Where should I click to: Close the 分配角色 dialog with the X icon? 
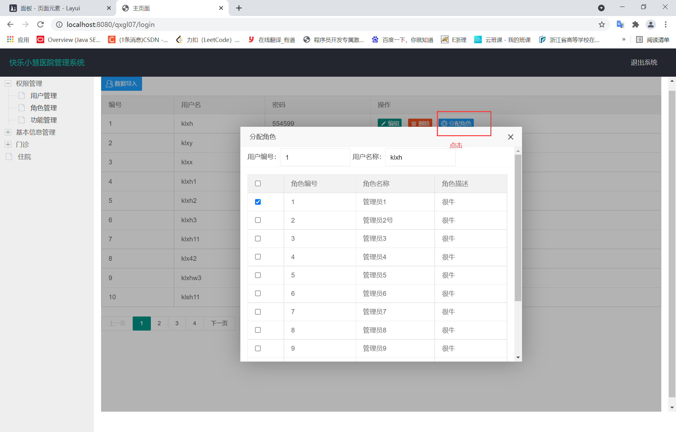tap(510, 137)
